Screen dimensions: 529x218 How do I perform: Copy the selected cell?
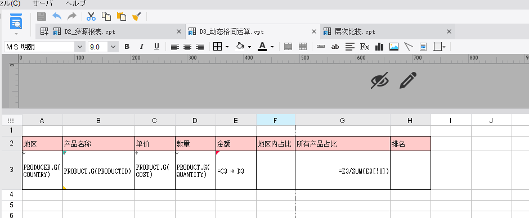[x=106, y=16]
